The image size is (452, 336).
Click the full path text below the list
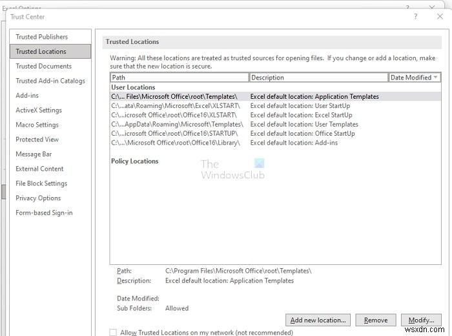click(238, 271)
